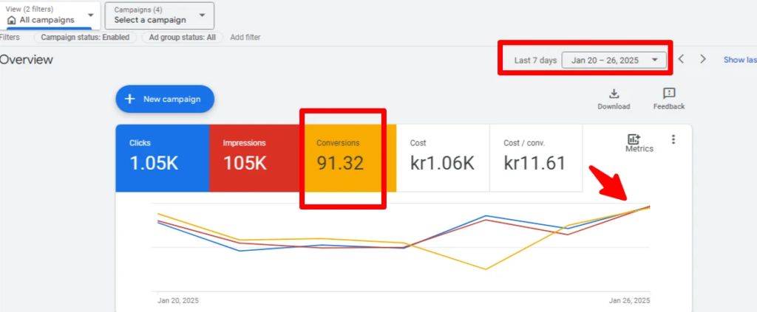Viewport: 757px width, 312px height.
Task: Click the plus icon on New campaign
Action: pos(130,99)
